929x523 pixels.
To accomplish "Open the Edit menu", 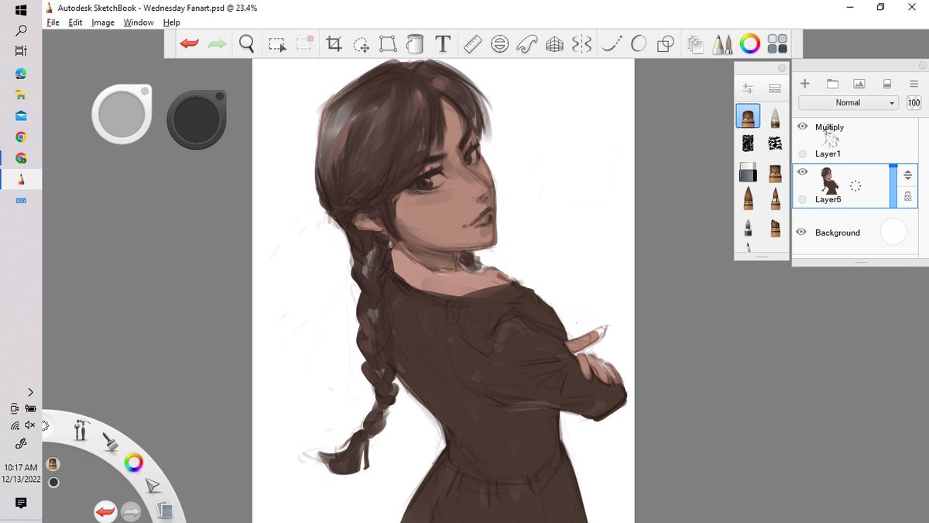I will pos(75,22).
